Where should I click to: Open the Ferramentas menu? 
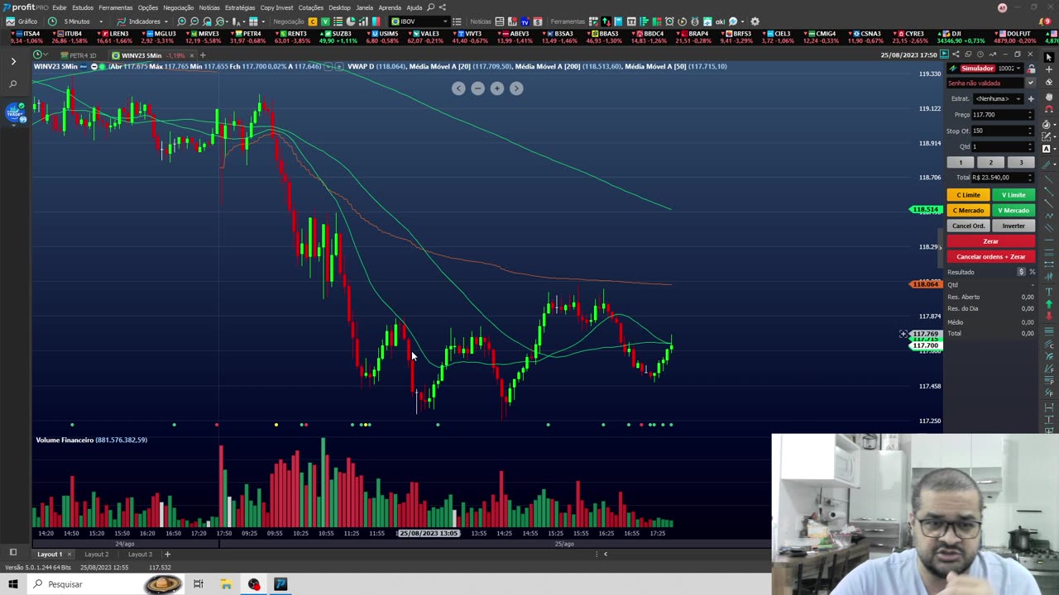point(116,7)
